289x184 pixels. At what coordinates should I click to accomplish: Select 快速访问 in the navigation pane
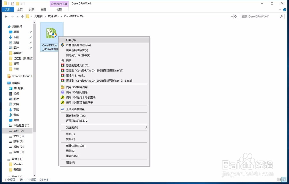click(15, 27)
